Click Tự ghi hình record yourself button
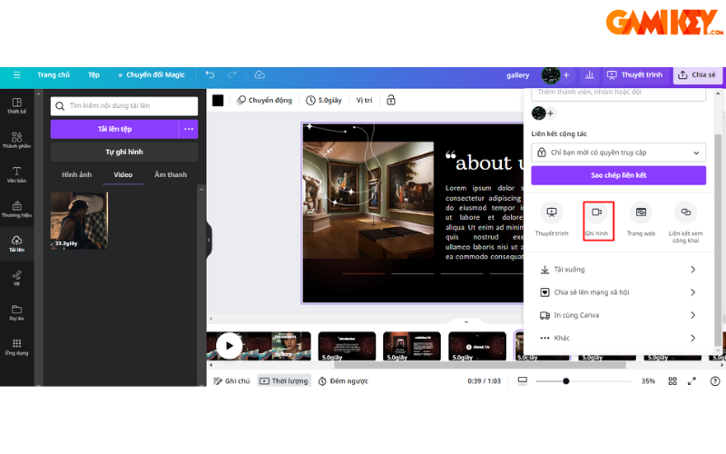This screenshot has width=726, height=454. click(x=124, y=152)
